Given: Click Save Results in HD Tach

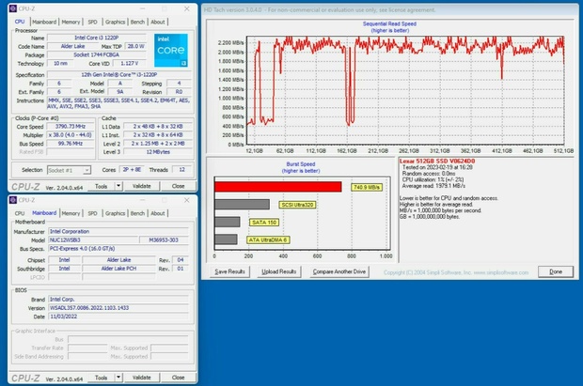Looking at the screenshot, I should click(x=229, y=271).
